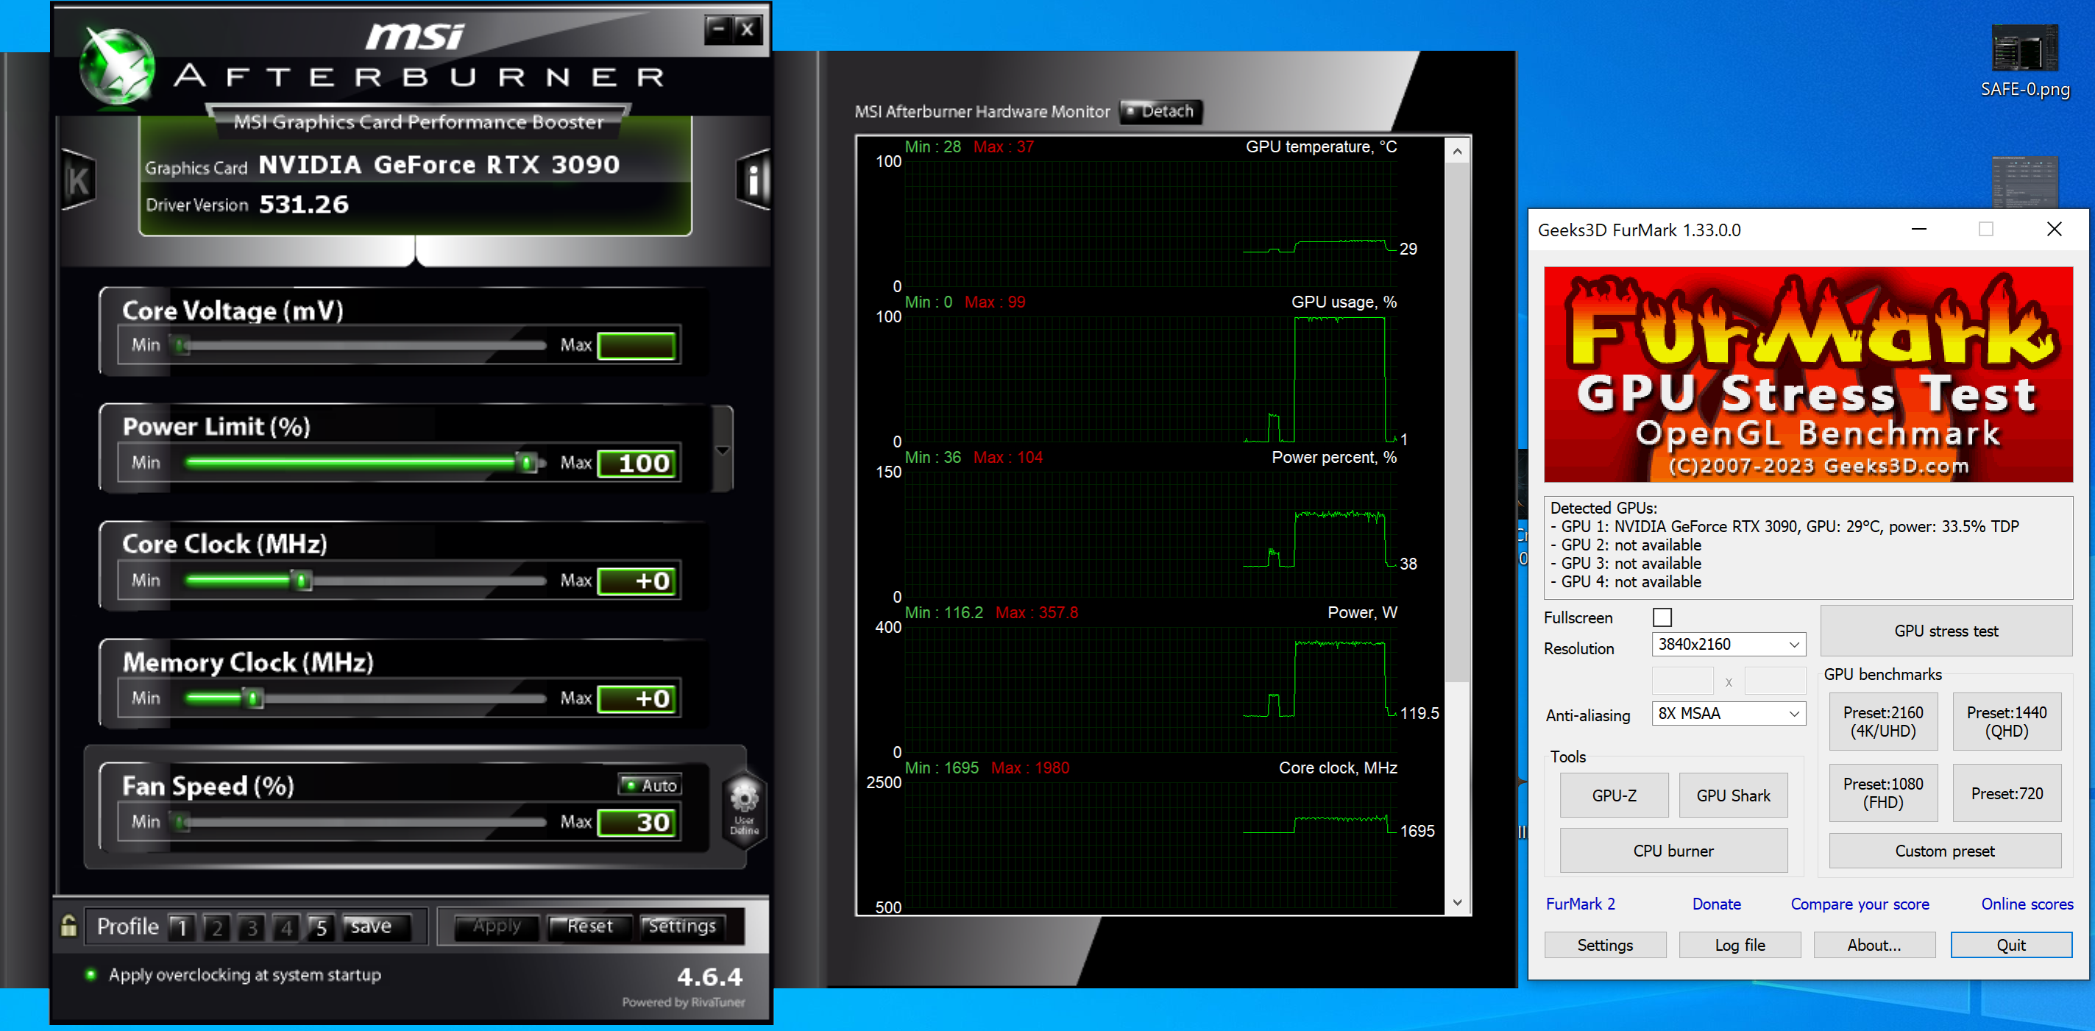Select profile slot 5
The image size is (2095, 1031).
coord(322,927)
